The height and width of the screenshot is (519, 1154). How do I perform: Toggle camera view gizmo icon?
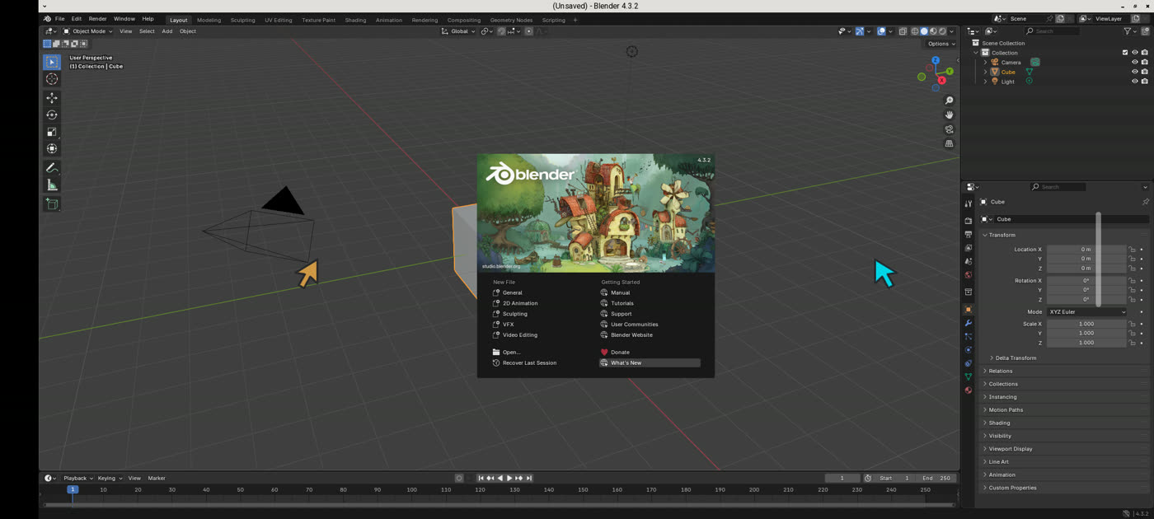949,129
